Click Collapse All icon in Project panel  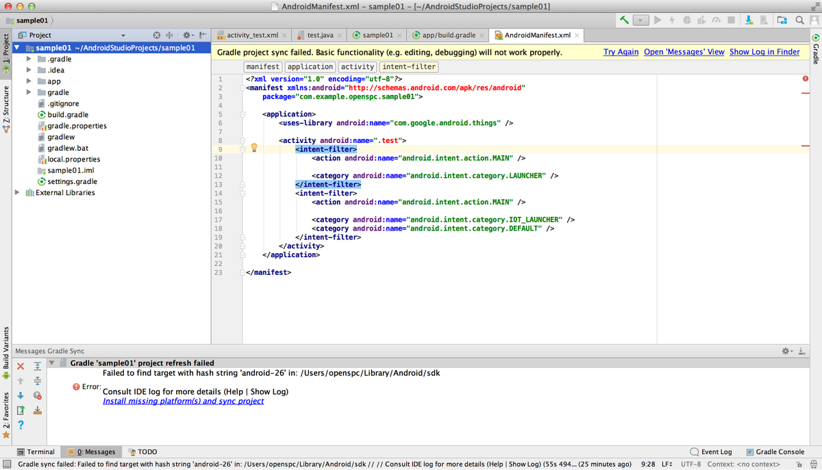pos(169,35)
